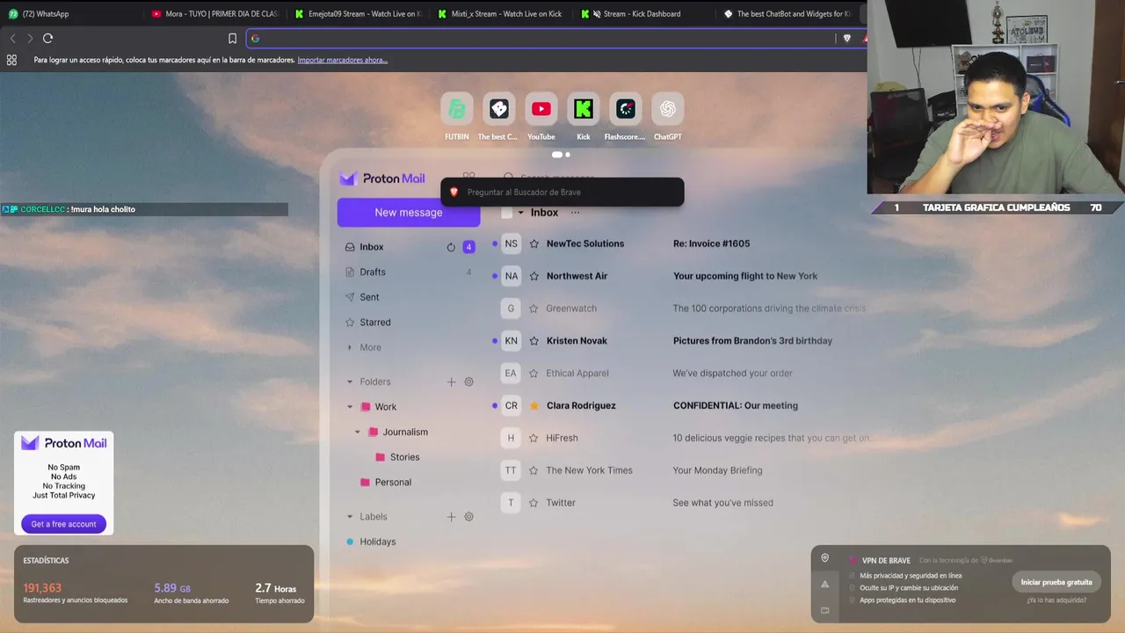Star the Northwest Air email

pyautogui.click(x=533, y=276)
